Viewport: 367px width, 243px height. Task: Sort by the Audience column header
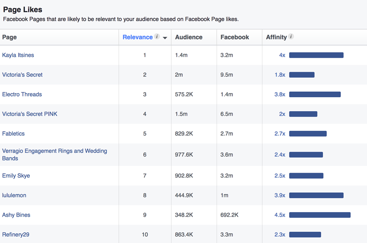188,37
